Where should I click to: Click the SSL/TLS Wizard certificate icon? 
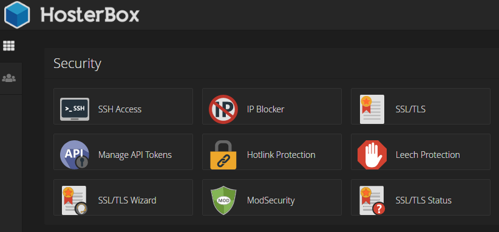(75, 200)
